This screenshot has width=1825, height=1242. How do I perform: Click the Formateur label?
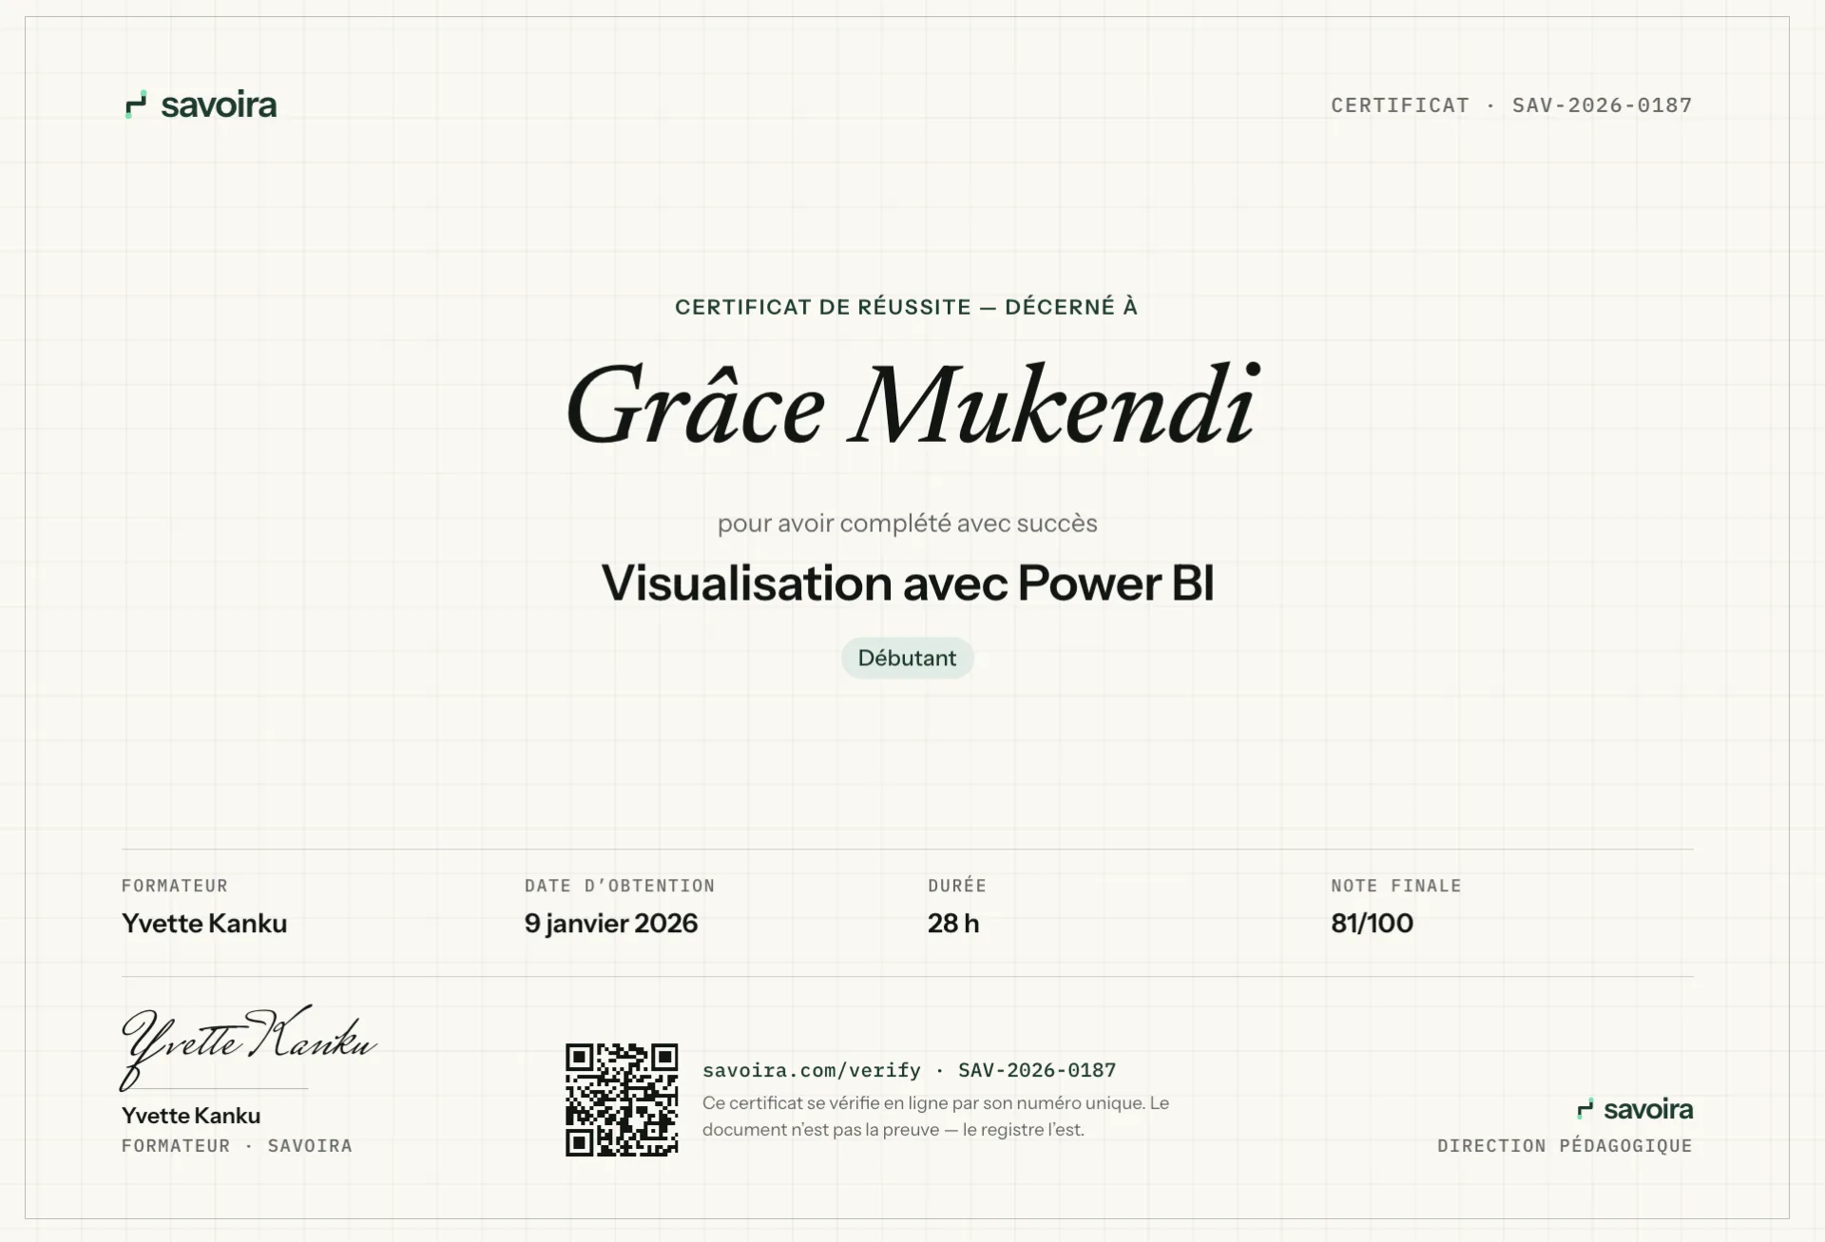tap(175, 886)
